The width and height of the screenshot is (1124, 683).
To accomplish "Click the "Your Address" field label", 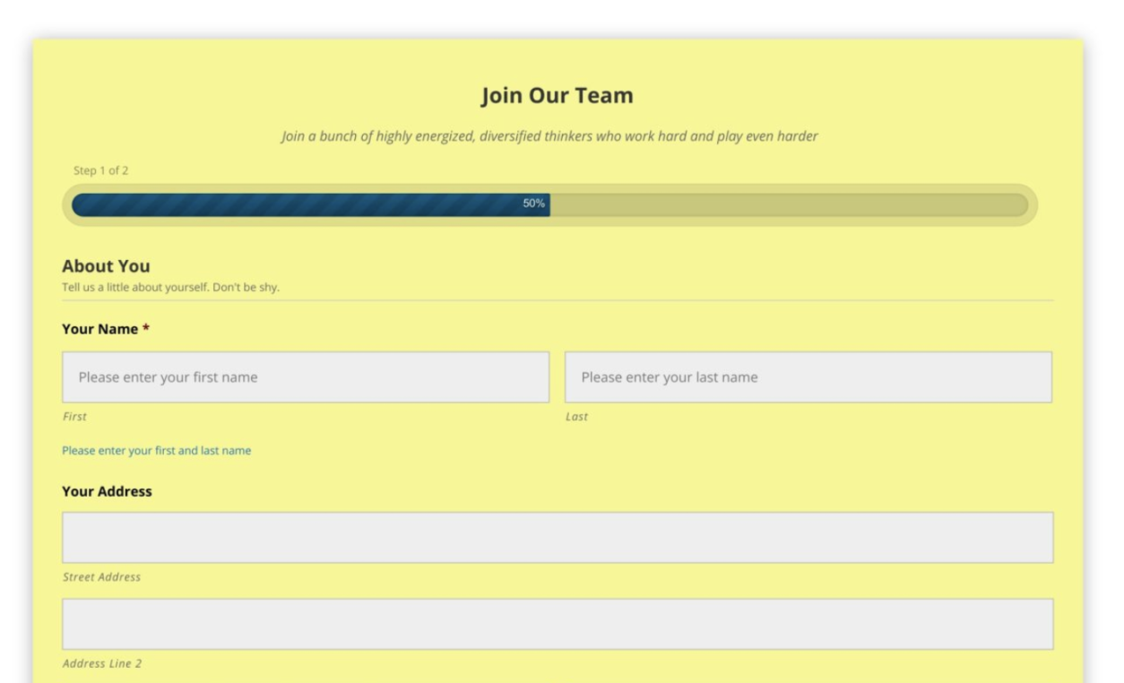I will (107, 491).
